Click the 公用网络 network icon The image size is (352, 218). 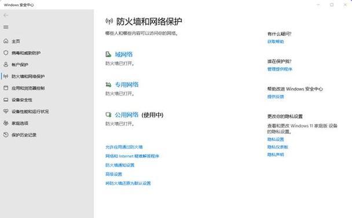point(108,115)
